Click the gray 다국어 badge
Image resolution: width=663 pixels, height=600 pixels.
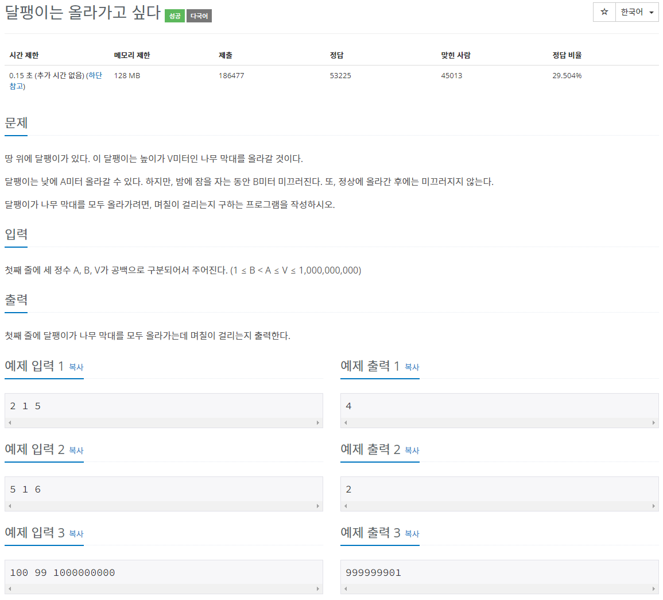click(x=199, y=16)
